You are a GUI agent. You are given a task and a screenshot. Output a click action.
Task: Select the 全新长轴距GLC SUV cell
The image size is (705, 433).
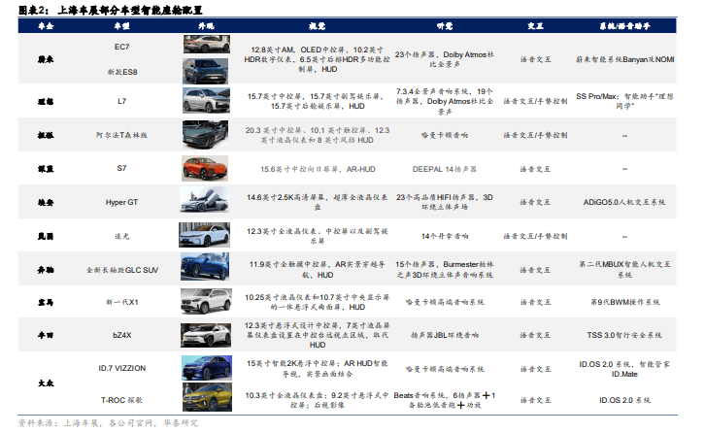click(121, 270)
